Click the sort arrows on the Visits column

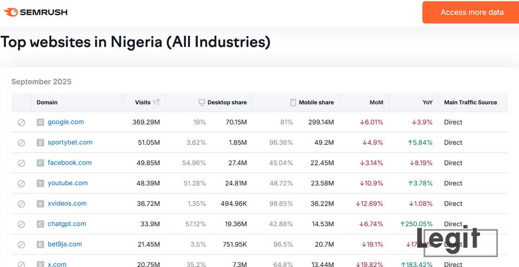tap(157, 102)
